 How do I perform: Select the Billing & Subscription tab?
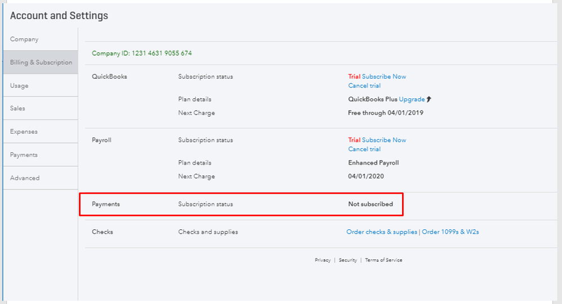41,62
